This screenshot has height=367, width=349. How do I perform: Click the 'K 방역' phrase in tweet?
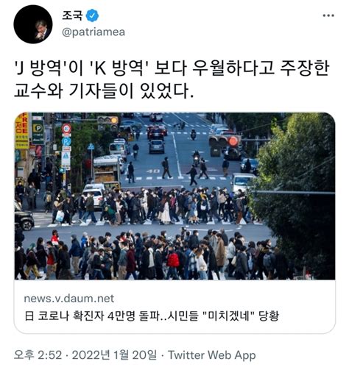click(119, 68)
